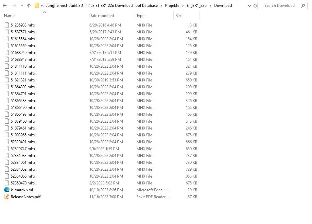Expand chevron after Tool Database breadcrumb

click(x=161, y=6)
